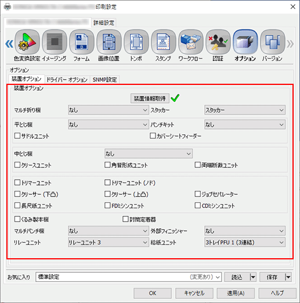Click the printer icon in title bar

coord(8,7)
